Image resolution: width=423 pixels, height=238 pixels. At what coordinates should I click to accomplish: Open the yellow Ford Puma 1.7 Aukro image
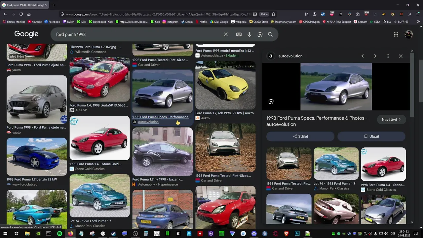coord(225,85)
